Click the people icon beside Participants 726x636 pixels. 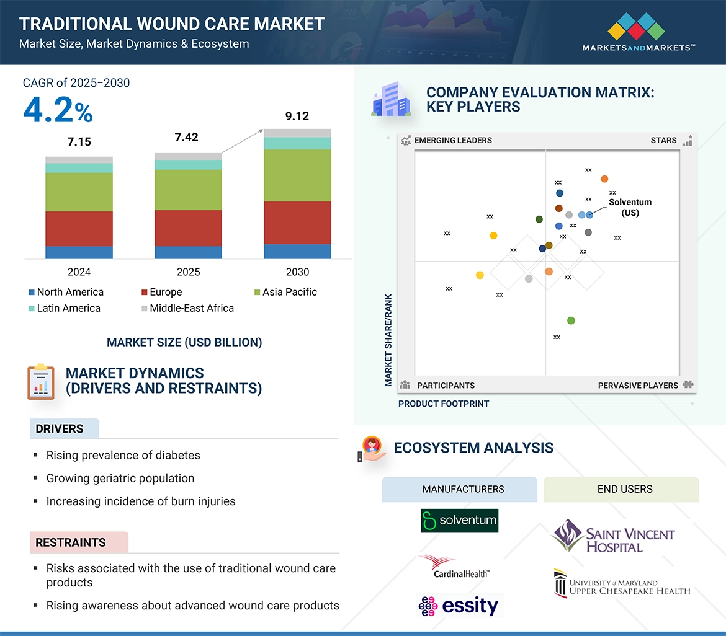(x=405, y=385)
